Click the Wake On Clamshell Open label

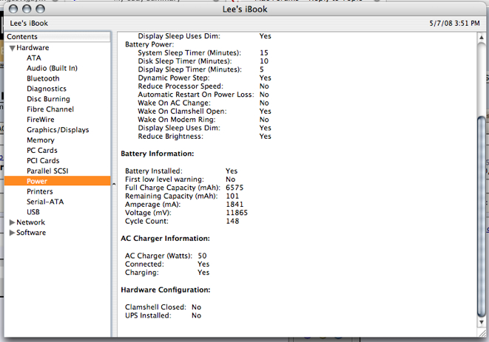(x=182, y=112)
